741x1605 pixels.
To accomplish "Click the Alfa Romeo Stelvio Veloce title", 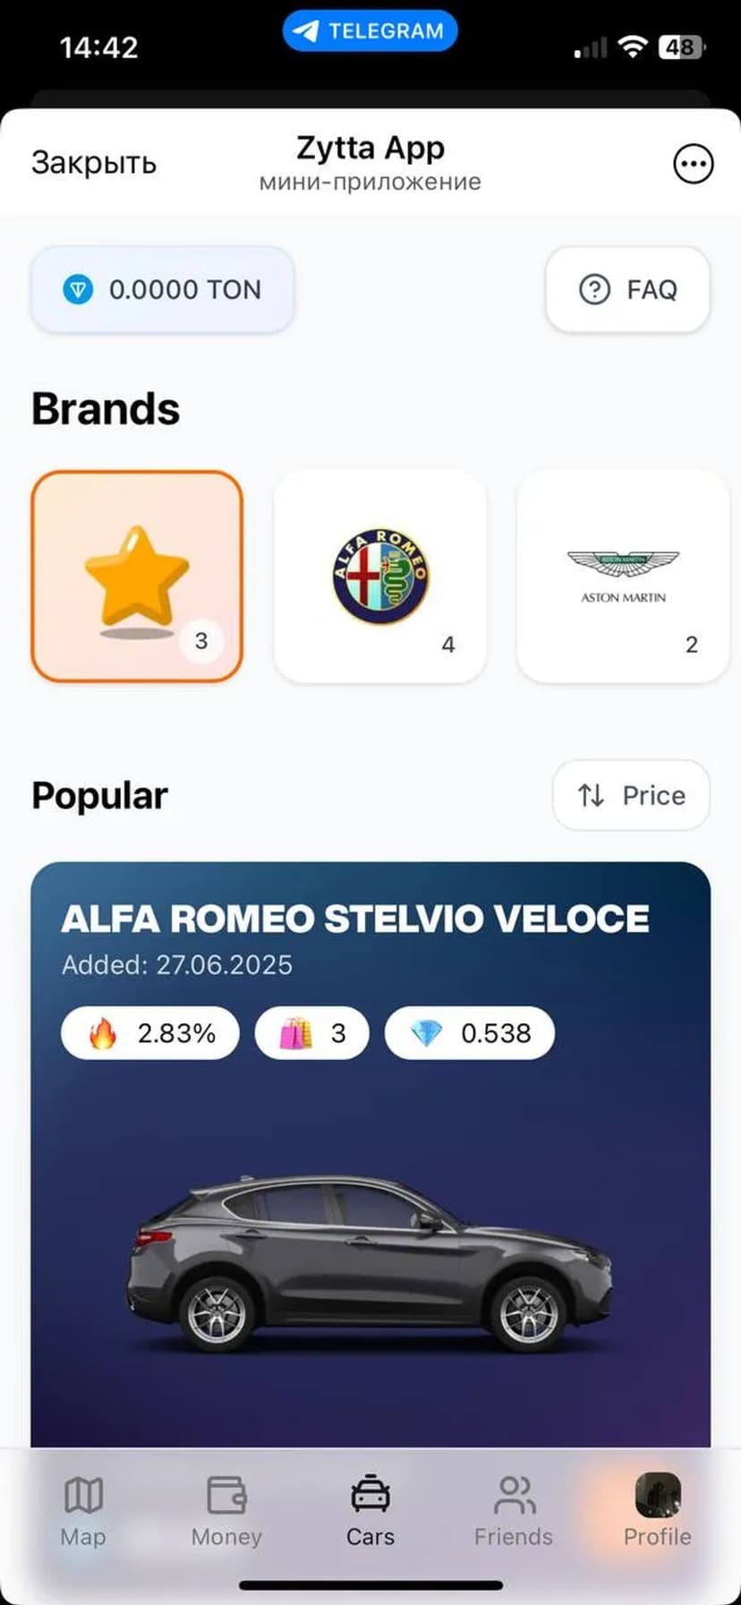I will coord(355,919).
